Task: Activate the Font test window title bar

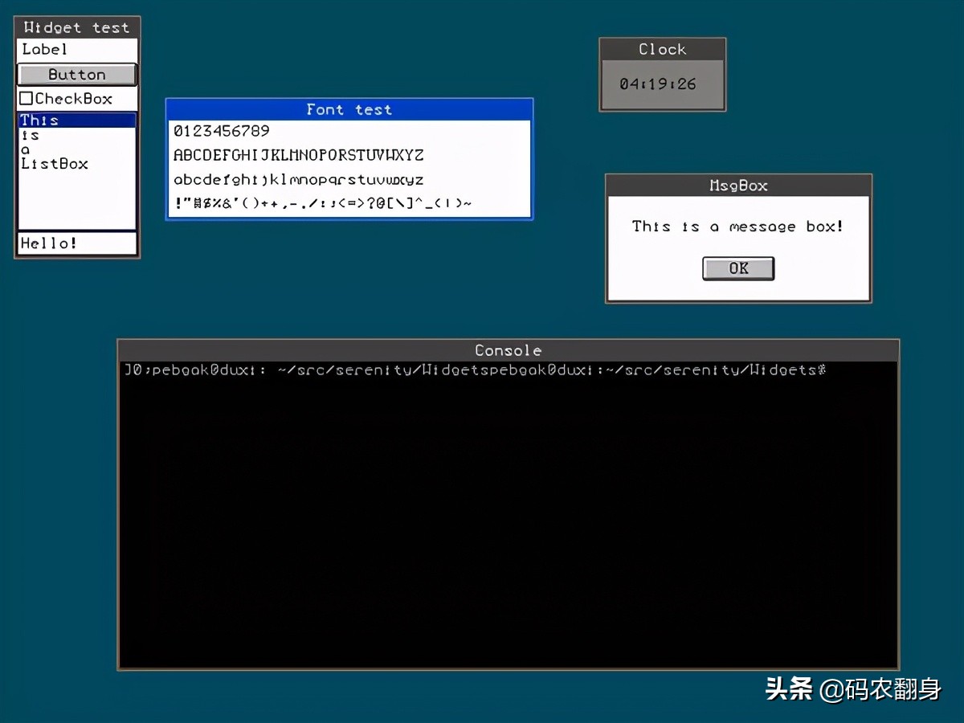Action: 349,109
